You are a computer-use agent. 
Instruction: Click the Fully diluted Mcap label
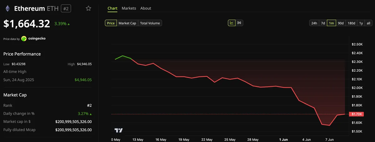point(19,130)
